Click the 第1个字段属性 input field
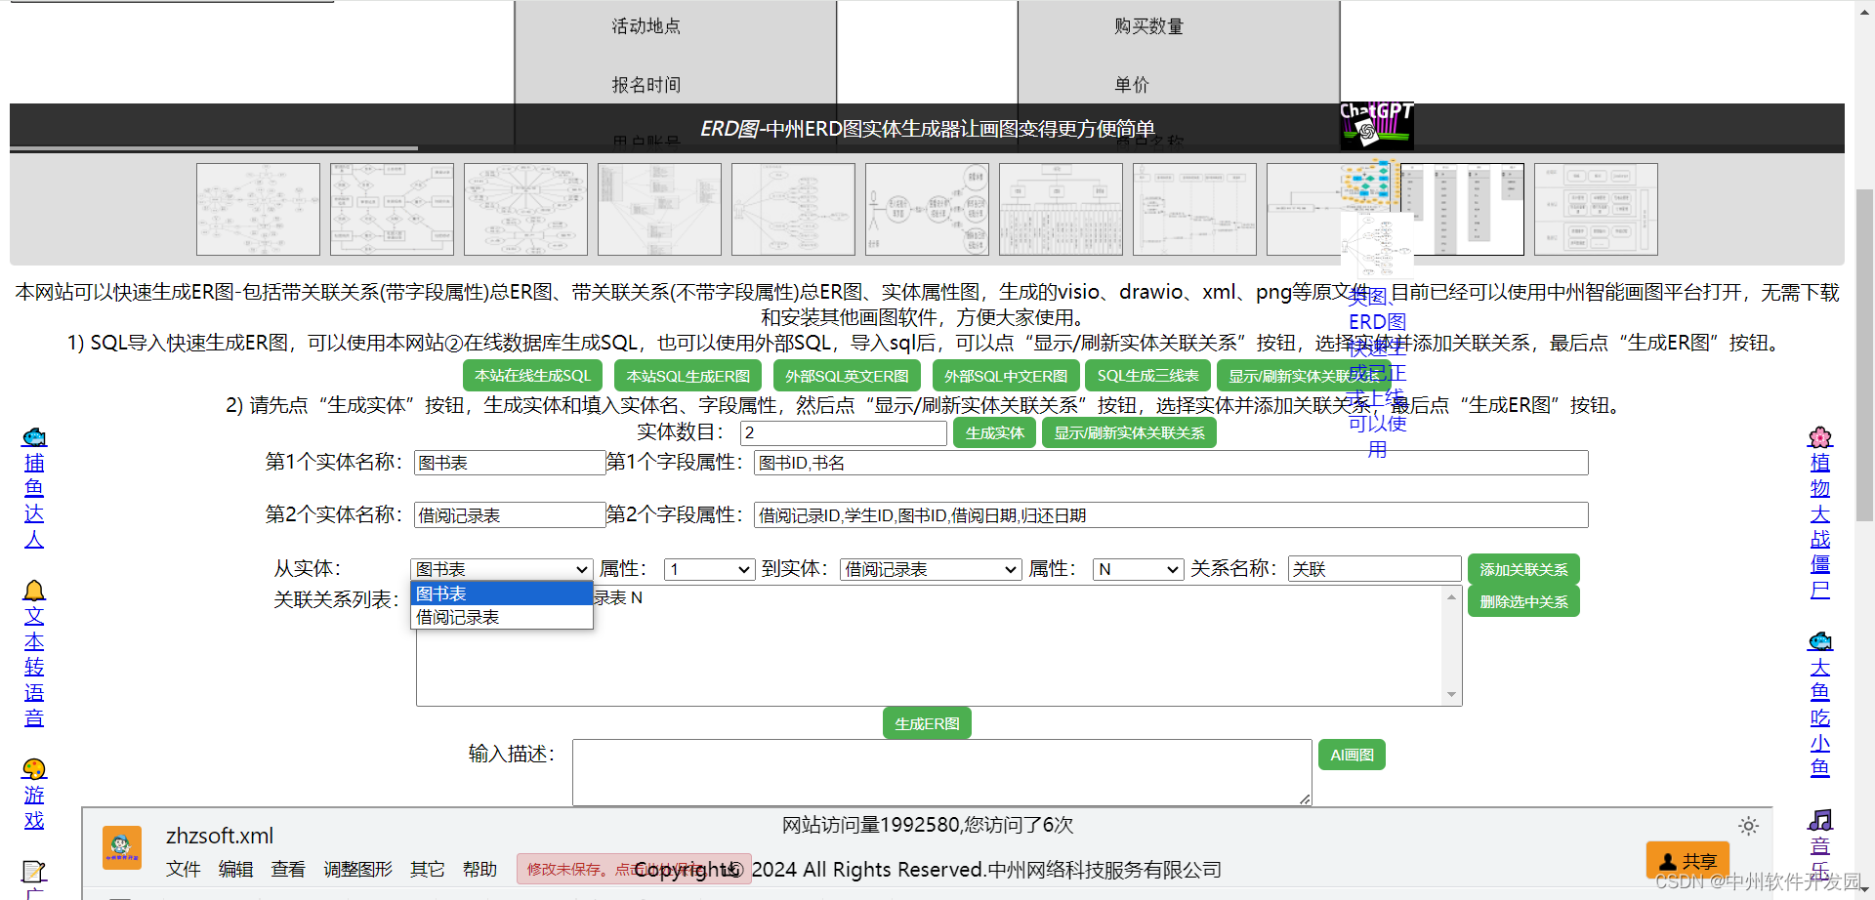1875x900 pixels. (1171, 463)
